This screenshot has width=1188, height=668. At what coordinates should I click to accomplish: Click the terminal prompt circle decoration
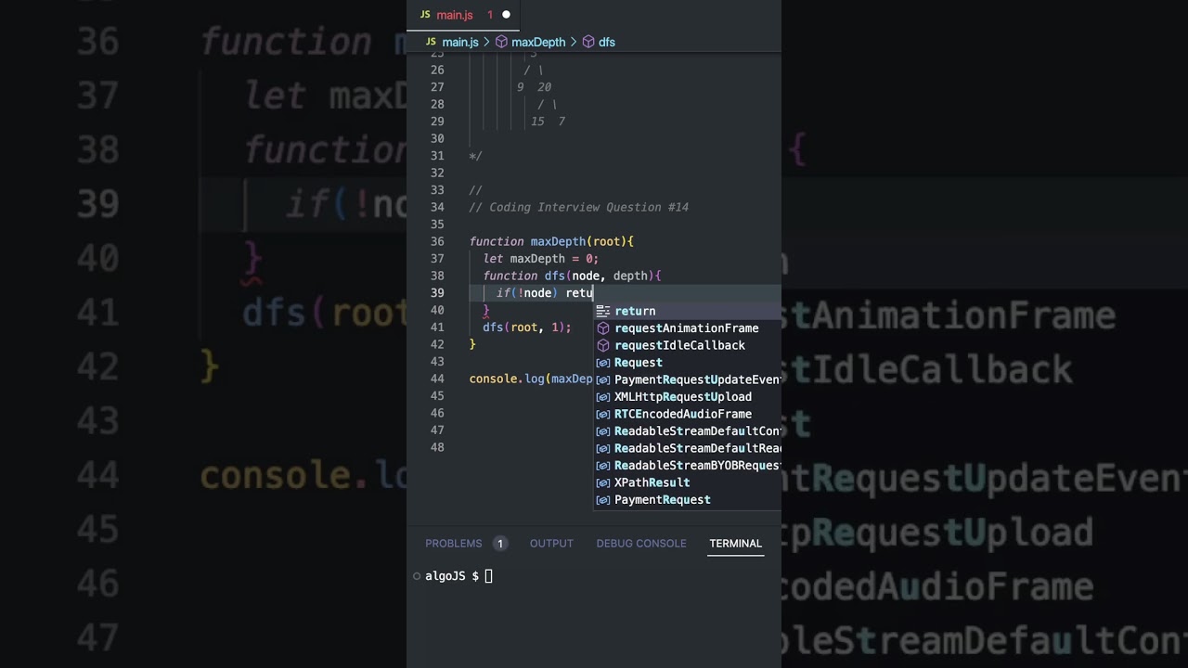(417, 576)
